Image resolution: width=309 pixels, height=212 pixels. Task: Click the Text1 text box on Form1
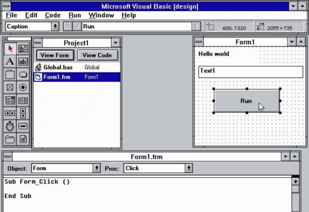[251, 72]
